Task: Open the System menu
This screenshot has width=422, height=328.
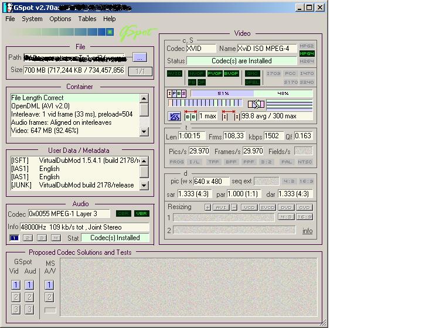Action: point(32,19)
